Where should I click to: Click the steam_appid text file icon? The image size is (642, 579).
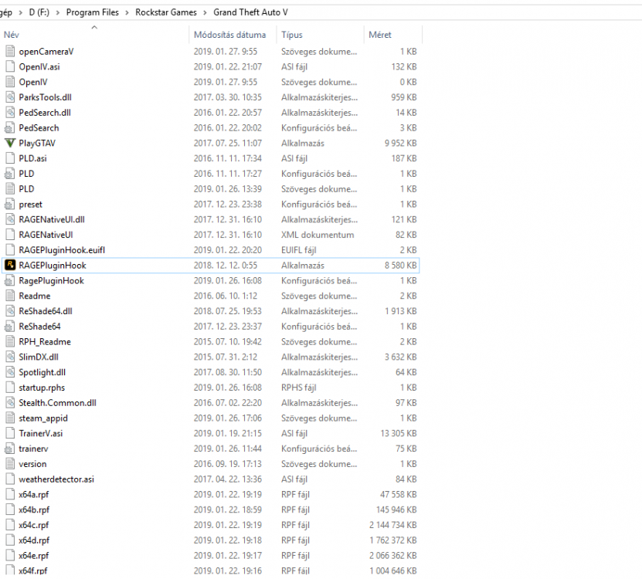pos(10,418)
